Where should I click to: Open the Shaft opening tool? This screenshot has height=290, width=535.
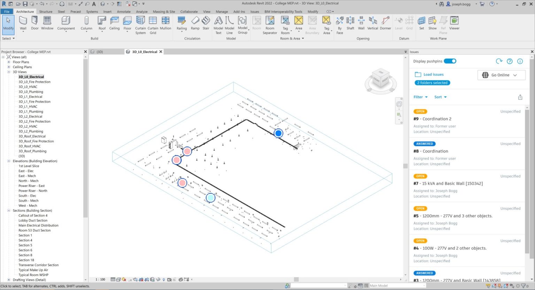[350, 23]
